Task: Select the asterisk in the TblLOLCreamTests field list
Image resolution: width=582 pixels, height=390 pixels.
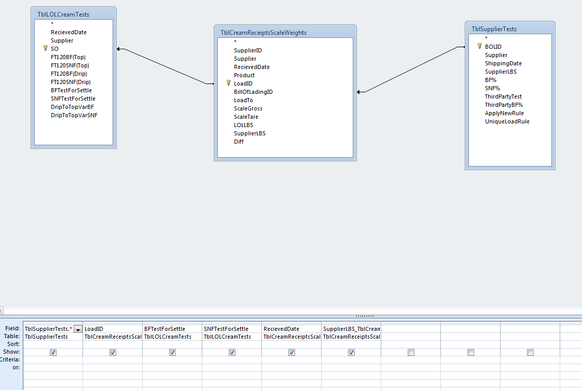Action: point(52,24)
